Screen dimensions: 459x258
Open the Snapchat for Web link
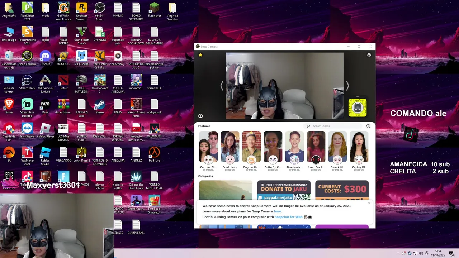tap(289, 217)
